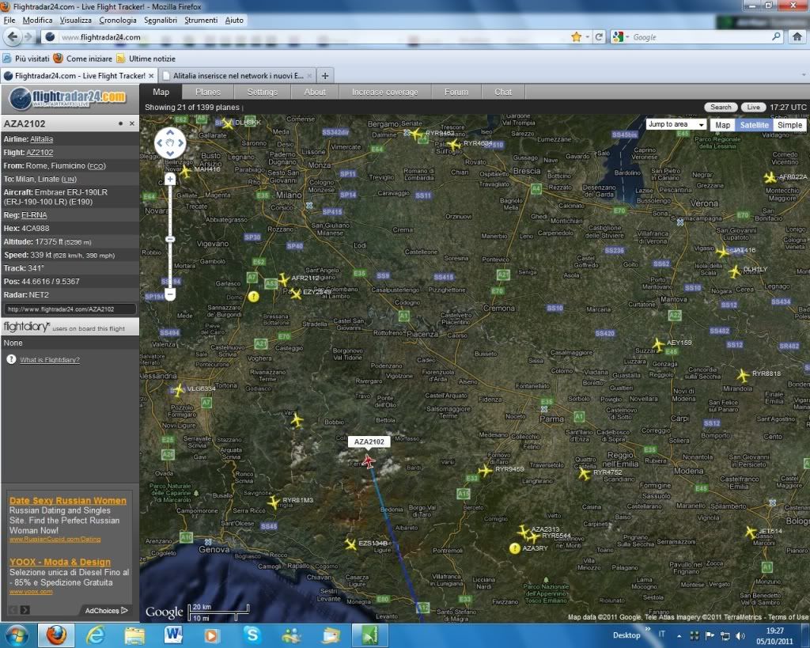The width and height of the screenshot is (810, 648).
Task: Switch map view to Satellite type
Action: [754, 125]
